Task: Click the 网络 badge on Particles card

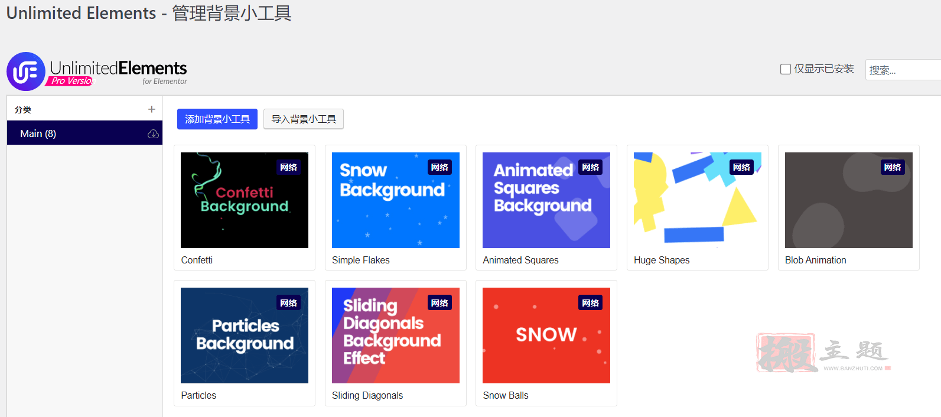Action: click(x=289, y=303)
